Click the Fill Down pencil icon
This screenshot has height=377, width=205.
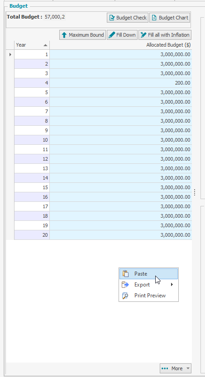[x=112, y=35]
